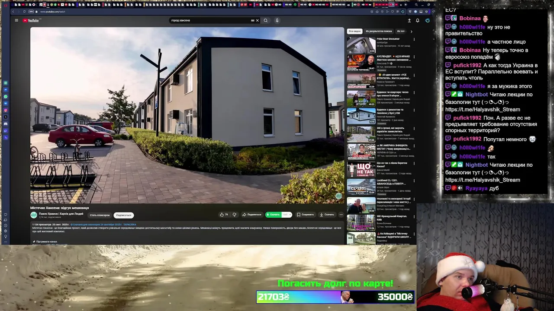Screen dimensions: 554x311
Task: Open the Lockheed CL-1201 video
Action: [x=361, y=187]
